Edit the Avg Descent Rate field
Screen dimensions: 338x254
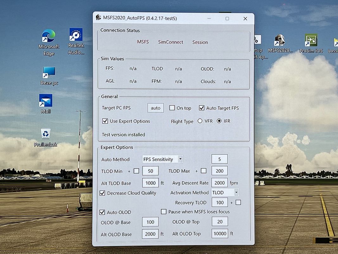click(220, 183)
